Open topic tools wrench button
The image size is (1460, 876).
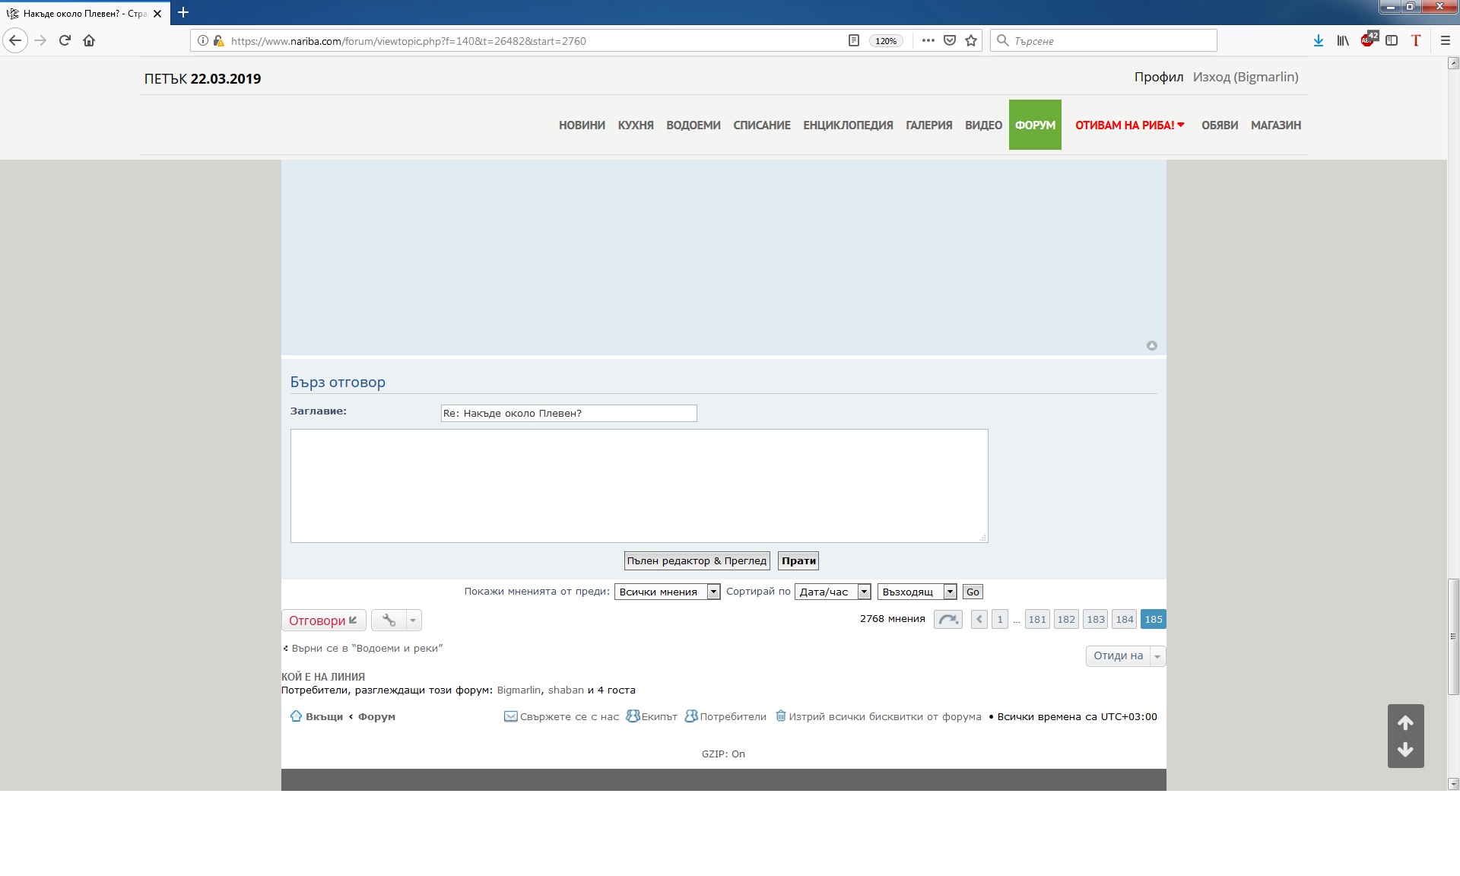click(389, 620)
